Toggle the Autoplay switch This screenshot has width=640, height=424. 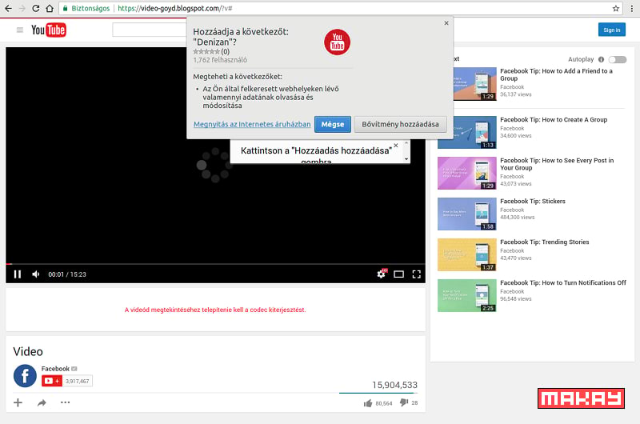tap(618, 59)
